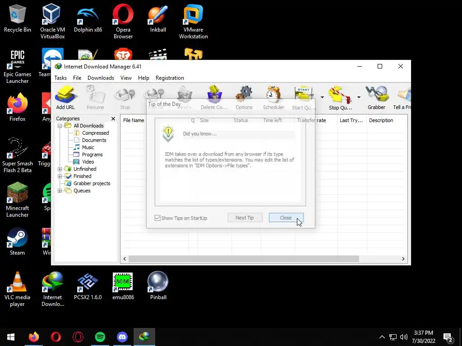Open the Tasks menu
Viewport: 462px width, 346px height.
coord(60,78)
